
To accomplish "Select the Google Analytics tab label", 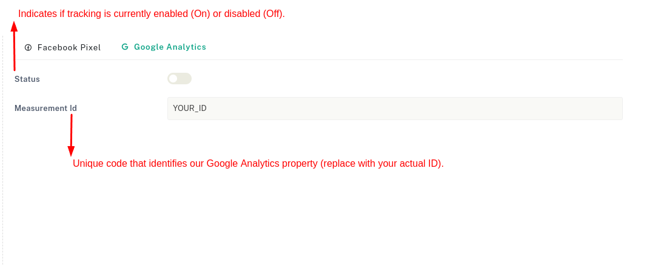I will pos(170,47).
